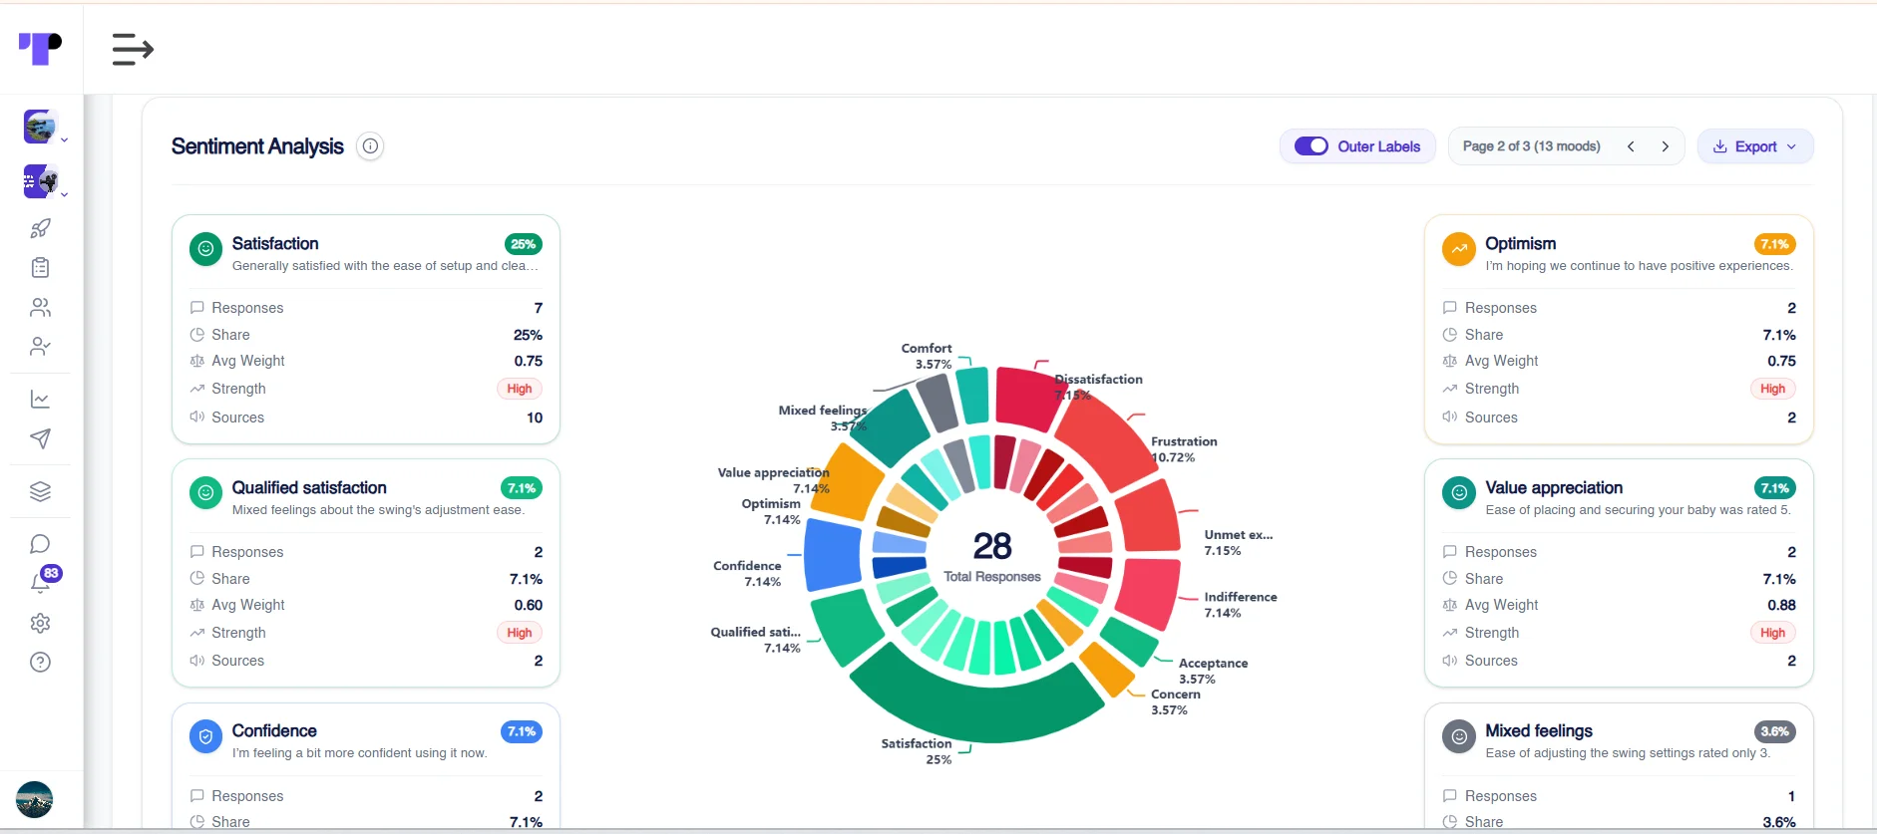Open the line chart analytics icon
The image size is (1877, 834).
pyautogui.click(x=40, y=400)
